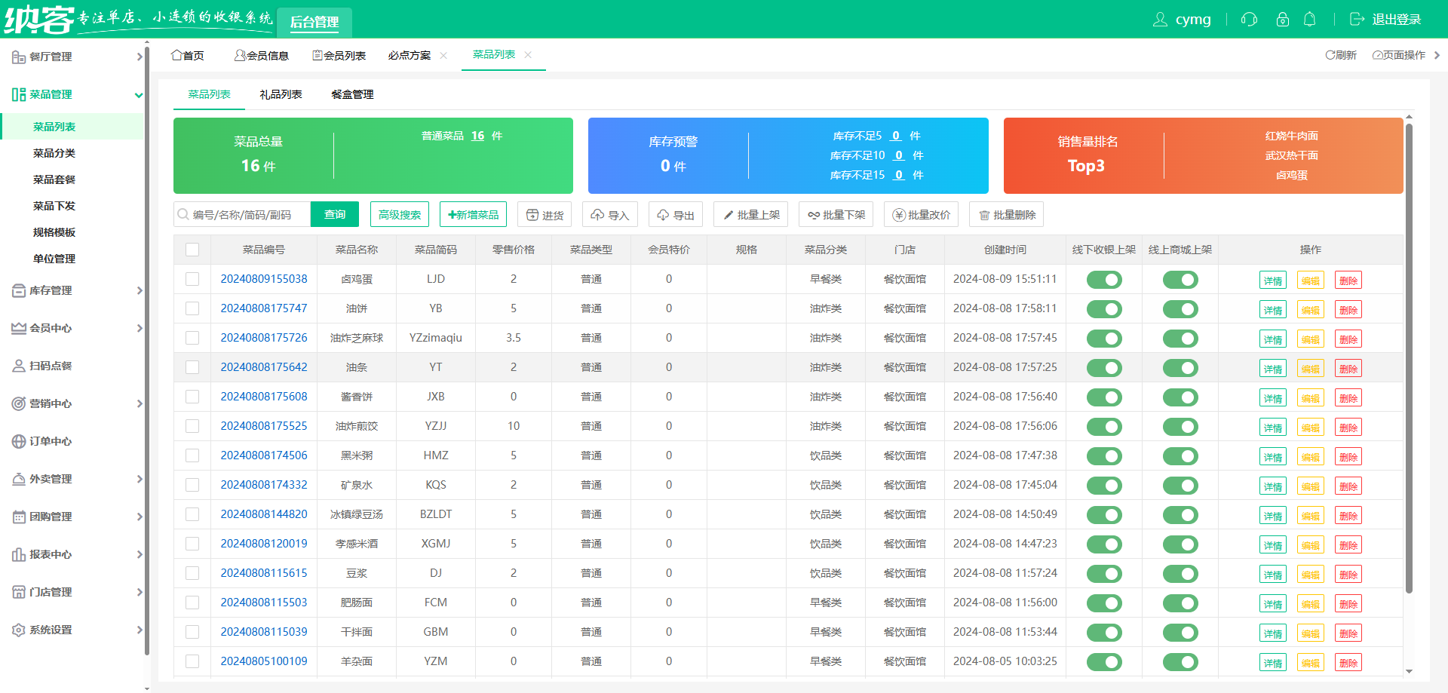This screenshot has width=1448, height=693.
Task: Open the notification bell
Action: click(x=1309, y=20)
